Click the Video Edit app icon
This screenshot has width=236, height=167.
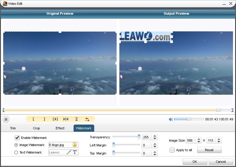coord(5,4)
